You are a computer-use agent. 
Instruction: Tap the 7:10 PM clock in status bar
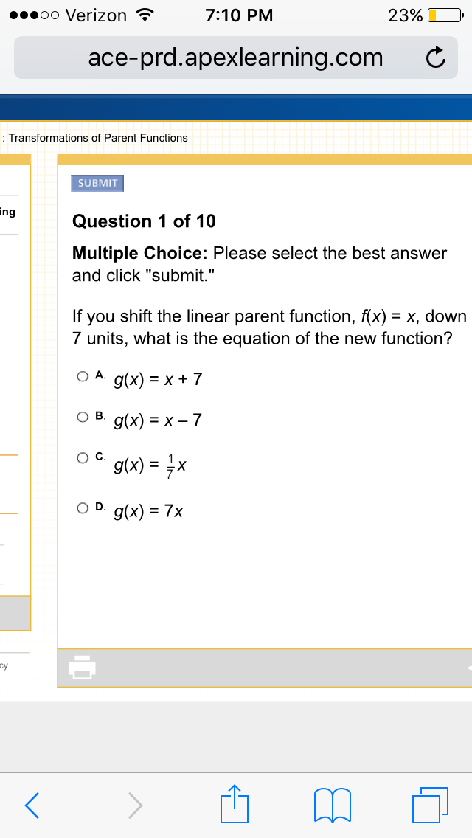tap(239, 15)
